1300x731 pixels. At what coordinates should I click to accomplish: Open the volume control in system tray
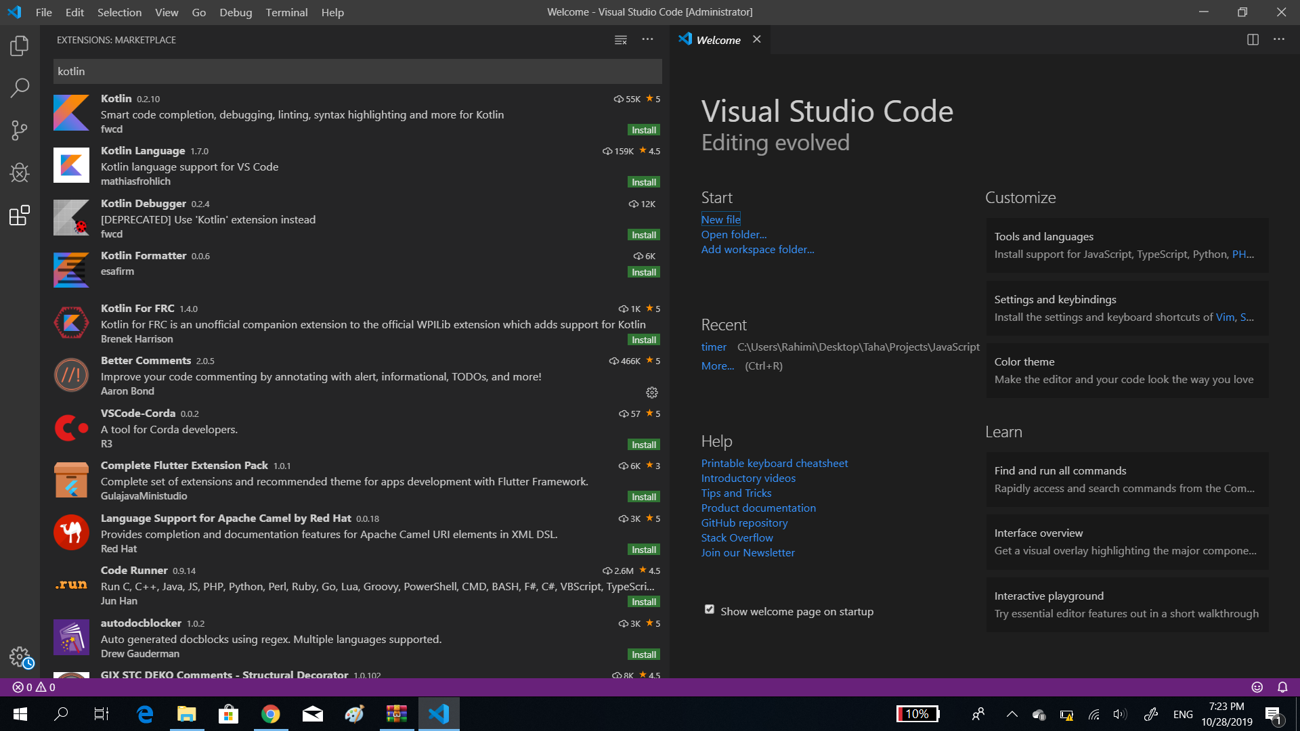1121,714
